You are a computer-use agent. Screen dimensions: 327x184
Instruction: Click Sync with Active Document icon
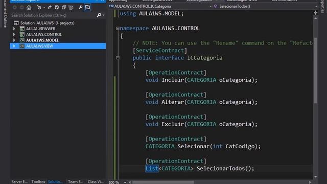(50, 8)
